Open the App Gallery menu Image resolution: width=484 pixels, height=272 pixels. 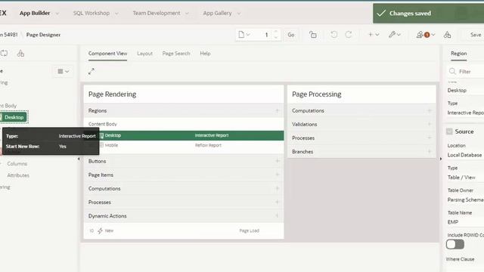coord(217,13)
